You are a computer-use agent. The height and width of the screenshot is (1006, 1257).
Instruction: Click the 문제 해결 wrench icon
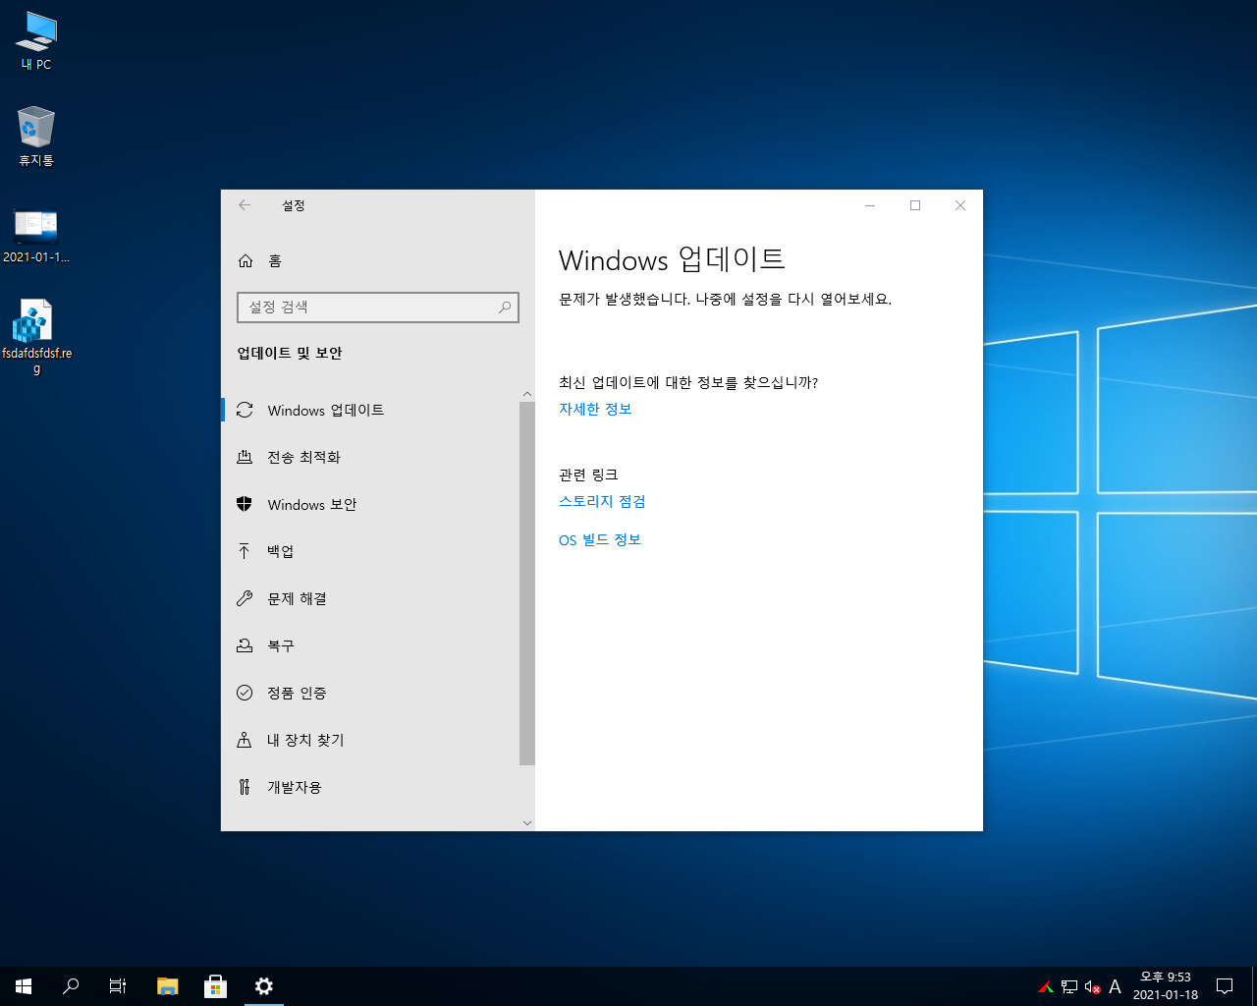[x=245, y=598]
